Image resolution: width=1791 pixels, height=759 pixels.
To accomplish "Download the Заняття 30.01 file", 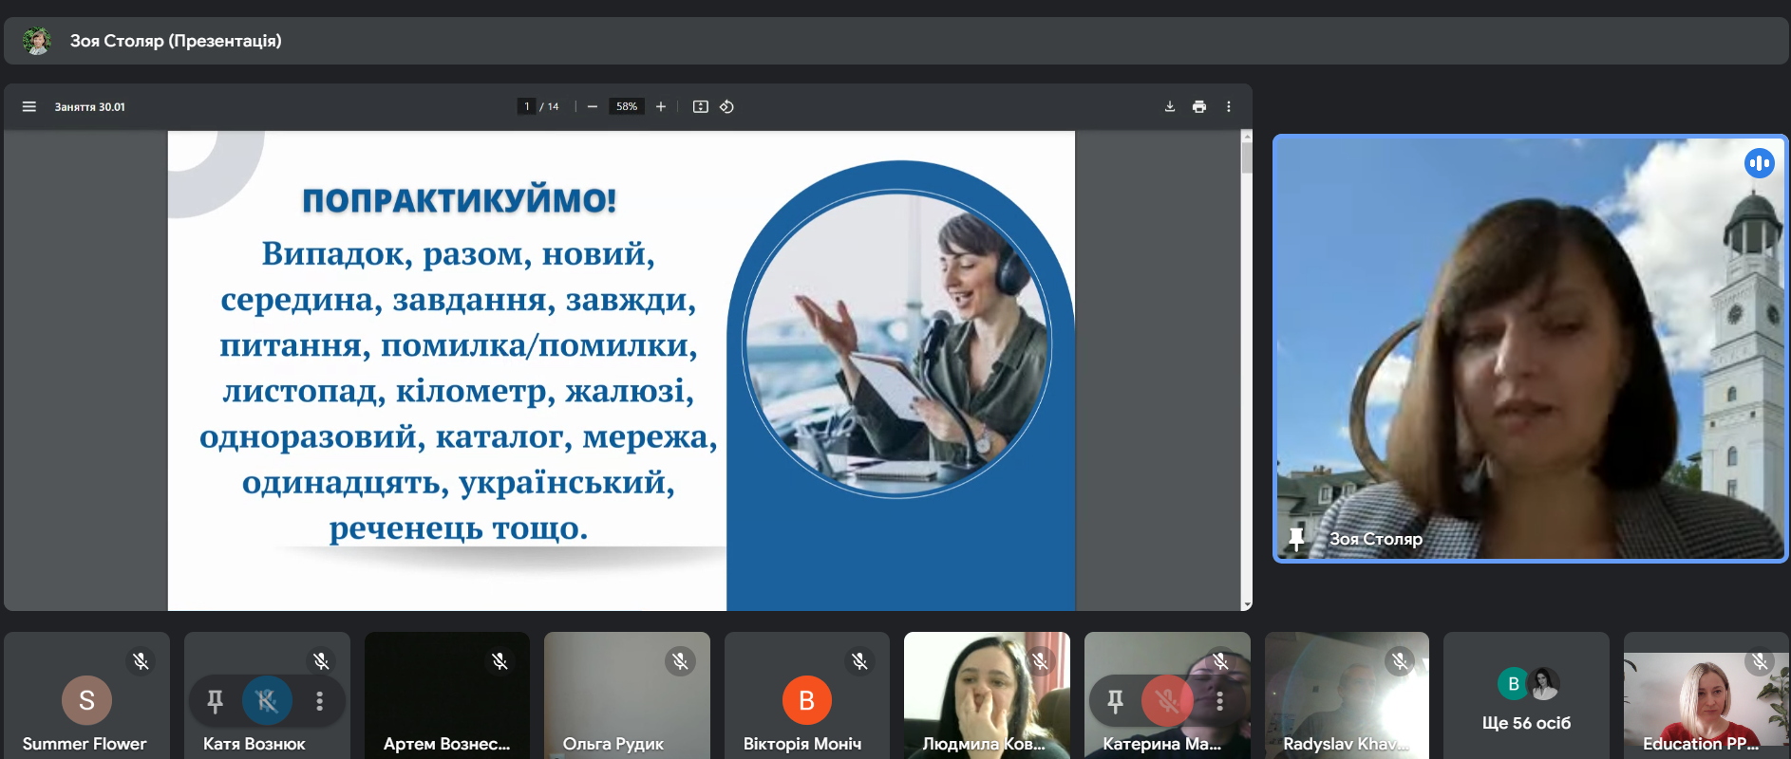I will pyautogui.click(x=1170, y=107).
